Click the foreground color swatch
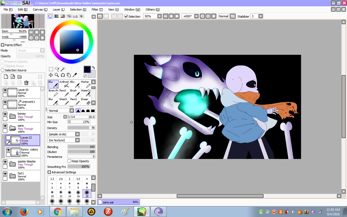The width and height of the screenshot is (347, 217). click(87, 69)
